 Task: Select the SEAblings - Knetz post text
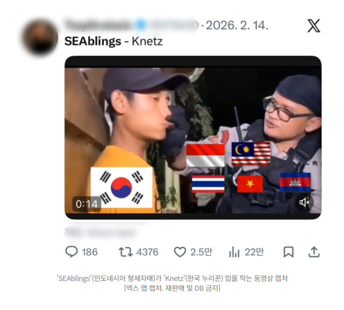pyautogui.click(x=113, y=41)
